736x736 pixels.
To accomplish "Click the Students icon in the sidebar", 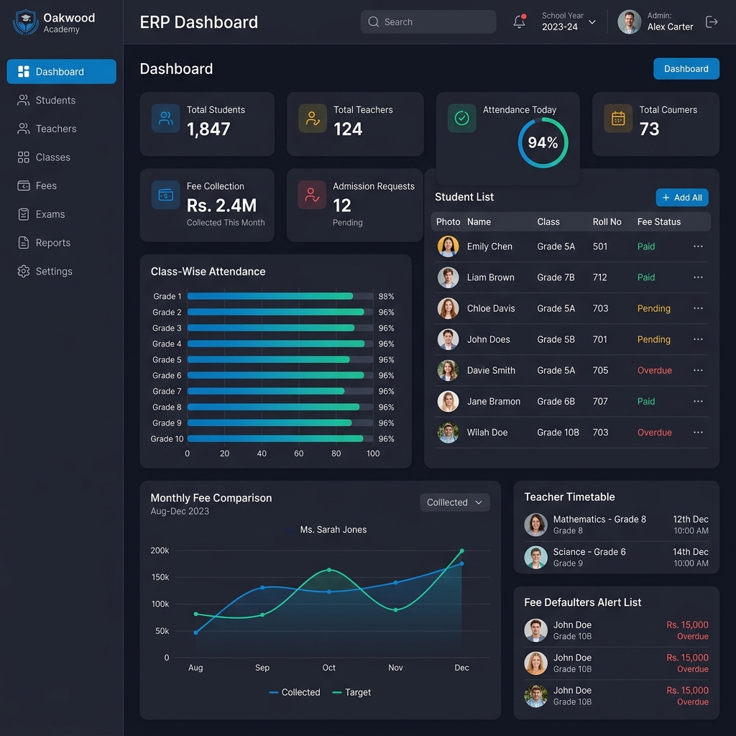I will [24, 100].
